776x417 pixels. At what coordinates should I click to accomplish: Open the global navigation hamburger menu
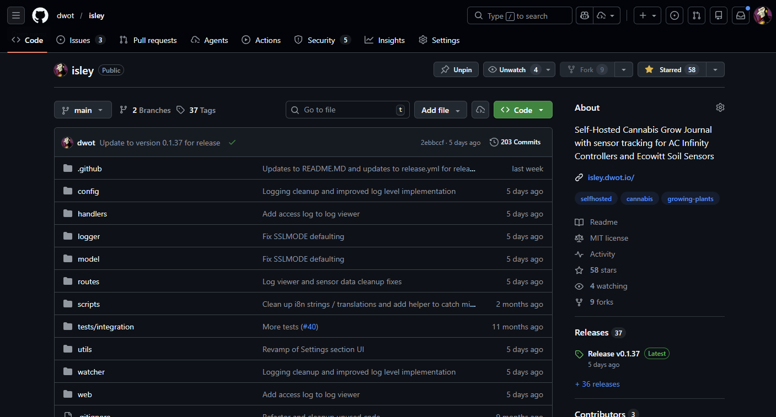pyautogui.click(x=15, y=15)
